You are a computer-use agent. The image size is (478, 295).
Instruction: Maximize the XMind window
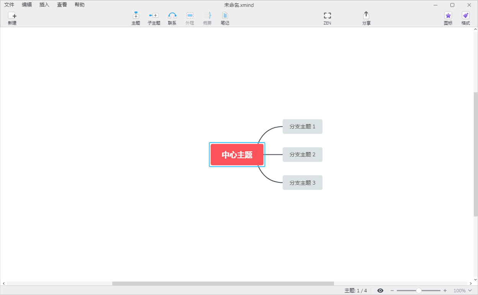pos(452,5)
